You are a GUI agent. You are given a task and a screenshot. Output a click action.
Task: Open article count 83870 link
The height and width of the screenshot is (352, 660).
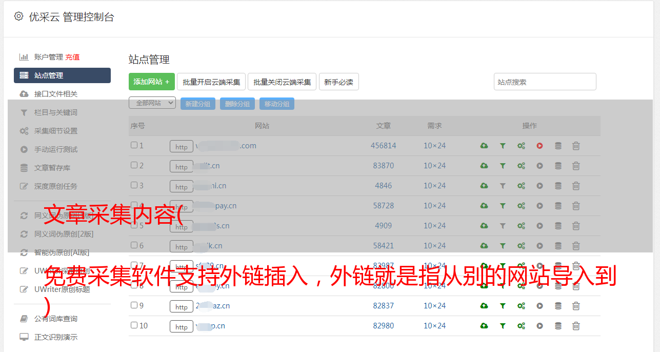[x=384, y=166]
